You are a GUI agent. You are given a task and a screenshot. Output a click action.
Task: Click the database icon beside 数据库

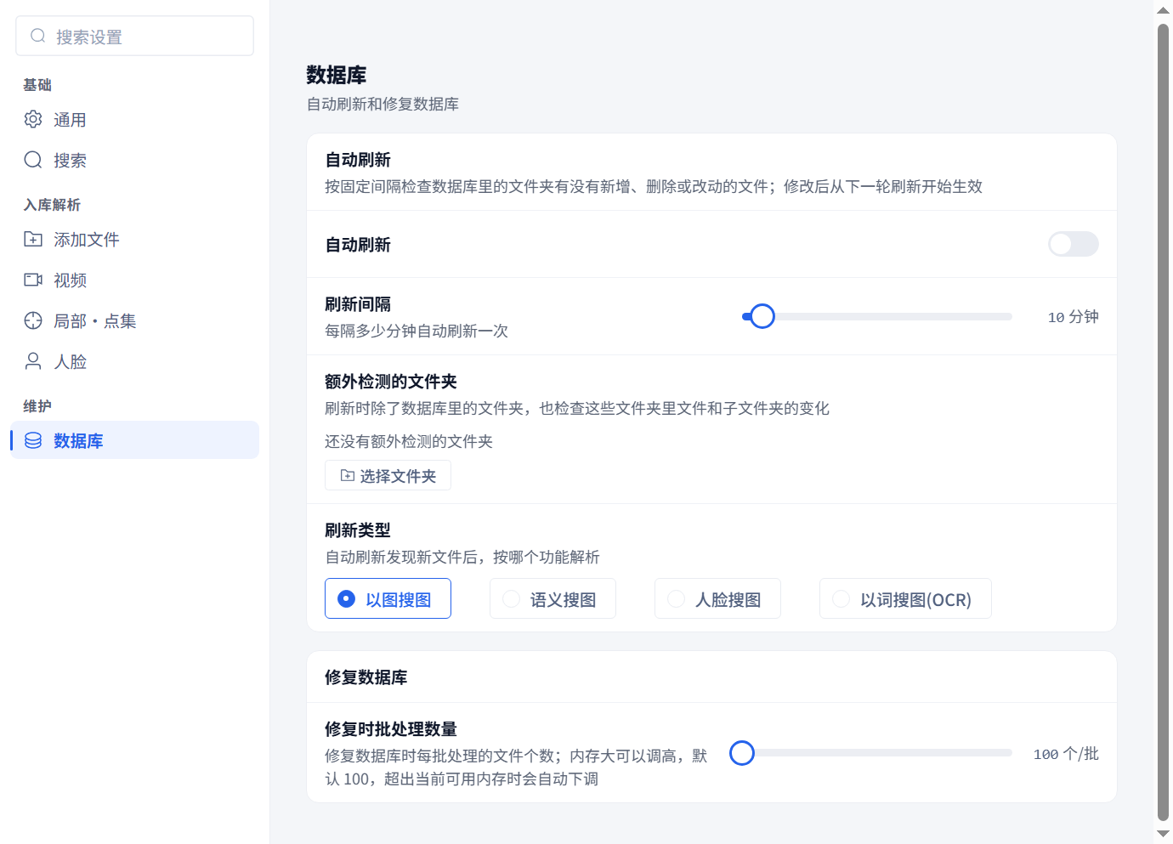[33, 440]
